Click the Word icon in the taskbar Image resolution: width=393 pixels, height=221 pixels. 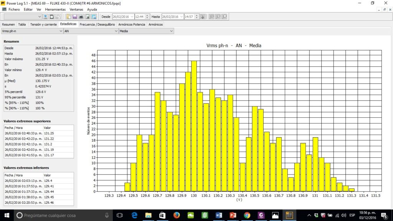coord(219,215)
